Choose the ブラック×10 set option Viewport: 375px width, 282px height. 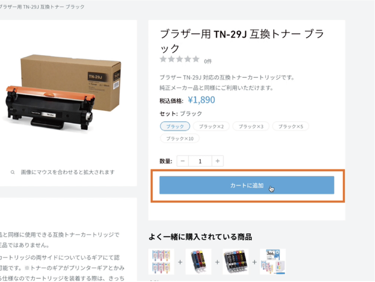click(x=179, y=138)
